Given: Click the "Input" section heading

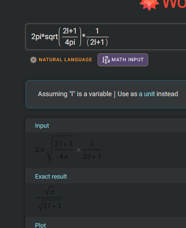Looking at the screenshot, I should [x=42, y=126].
